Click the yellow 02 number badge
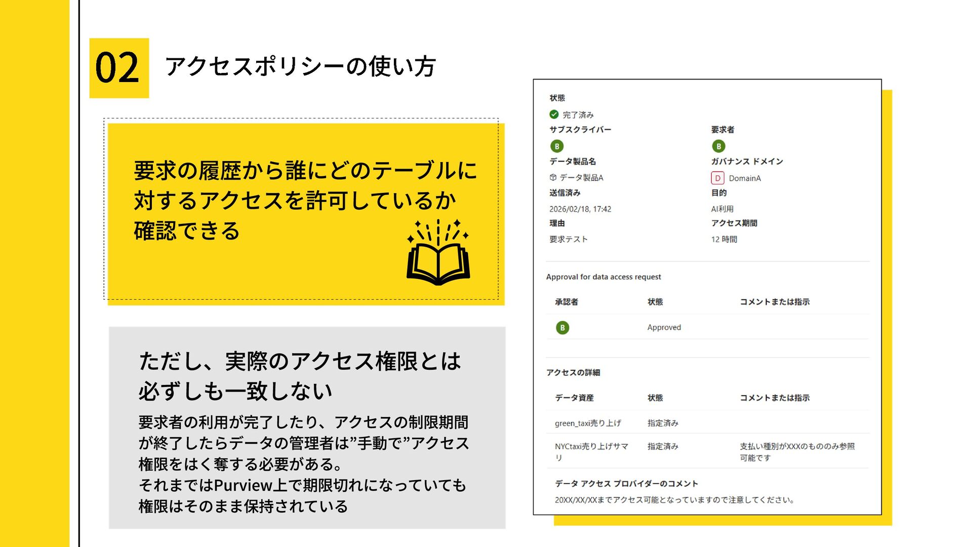The width and height of the screenshot is (972, 547). [x=119, y=68]
